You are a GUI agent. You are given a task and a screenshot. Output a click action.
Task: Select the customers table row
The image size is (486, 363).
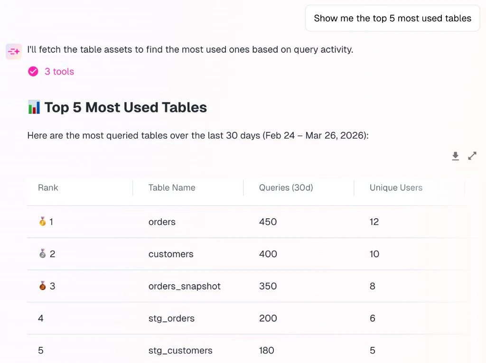click(x=171, y=254)
